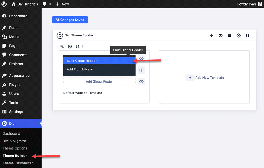The image size is (264, 168).
Task: Toggle the eye icon next to Add From Library
Action: (141, 70)
